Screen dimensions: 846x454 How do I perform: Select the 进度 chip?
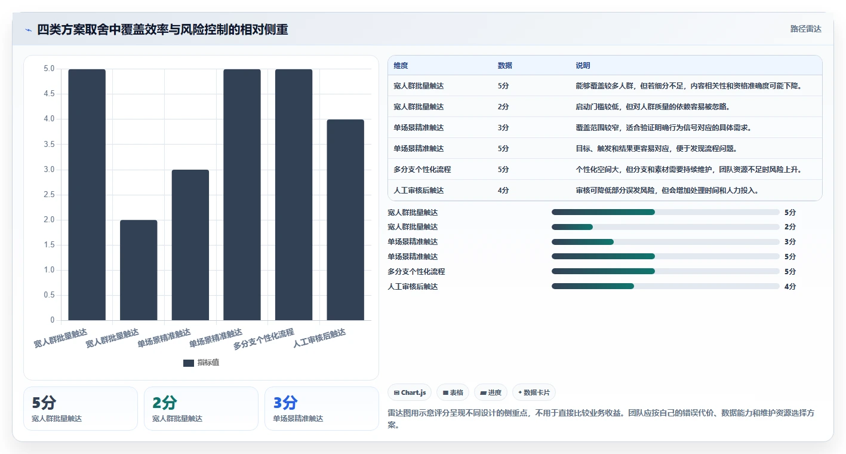pos(491,392)
